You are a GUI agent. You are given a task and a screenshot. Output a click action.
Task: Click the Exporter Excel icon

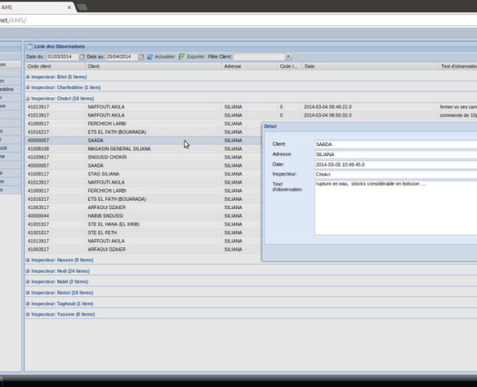click(182, 57)
